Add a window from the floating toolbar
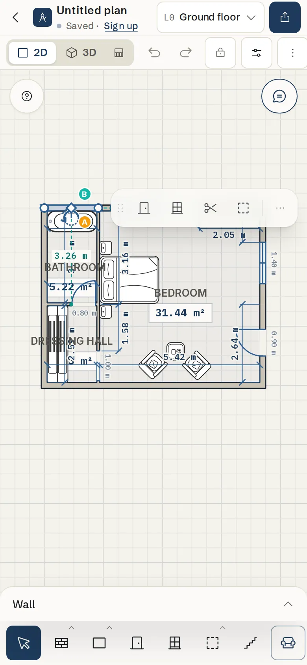307x665 pixels. click(177, 208)
